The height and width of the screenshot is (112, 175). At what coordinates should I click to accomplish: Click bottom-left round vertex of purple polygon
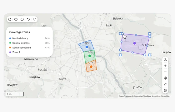point(120,50)
